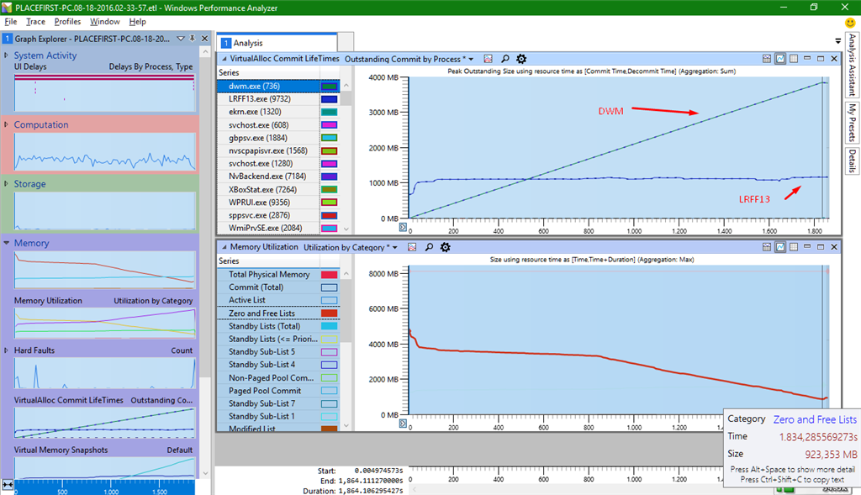861x495 pixels.
Task: Open View Editor in VirtualAlloc Commit LifeTimes panel
Action: click(x=489, y=59)
